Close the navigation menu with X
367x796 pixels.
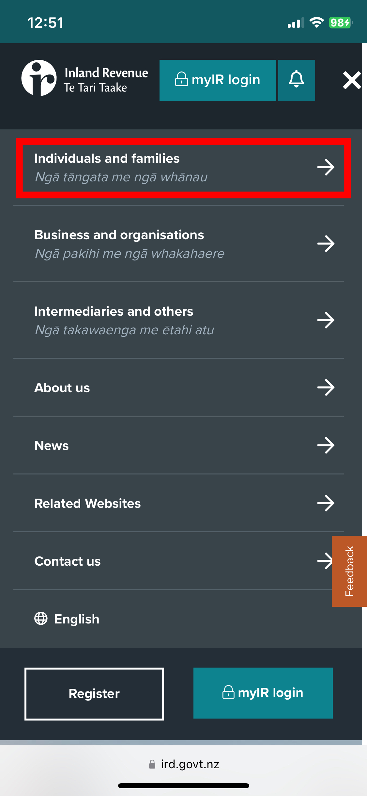click(x=352, y=80)
